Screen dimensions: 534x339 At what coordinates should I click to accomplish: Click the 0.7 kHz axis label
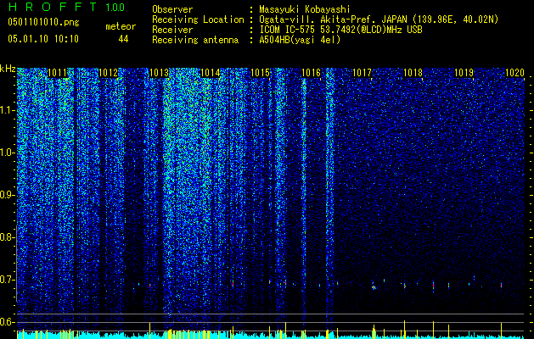7,280
